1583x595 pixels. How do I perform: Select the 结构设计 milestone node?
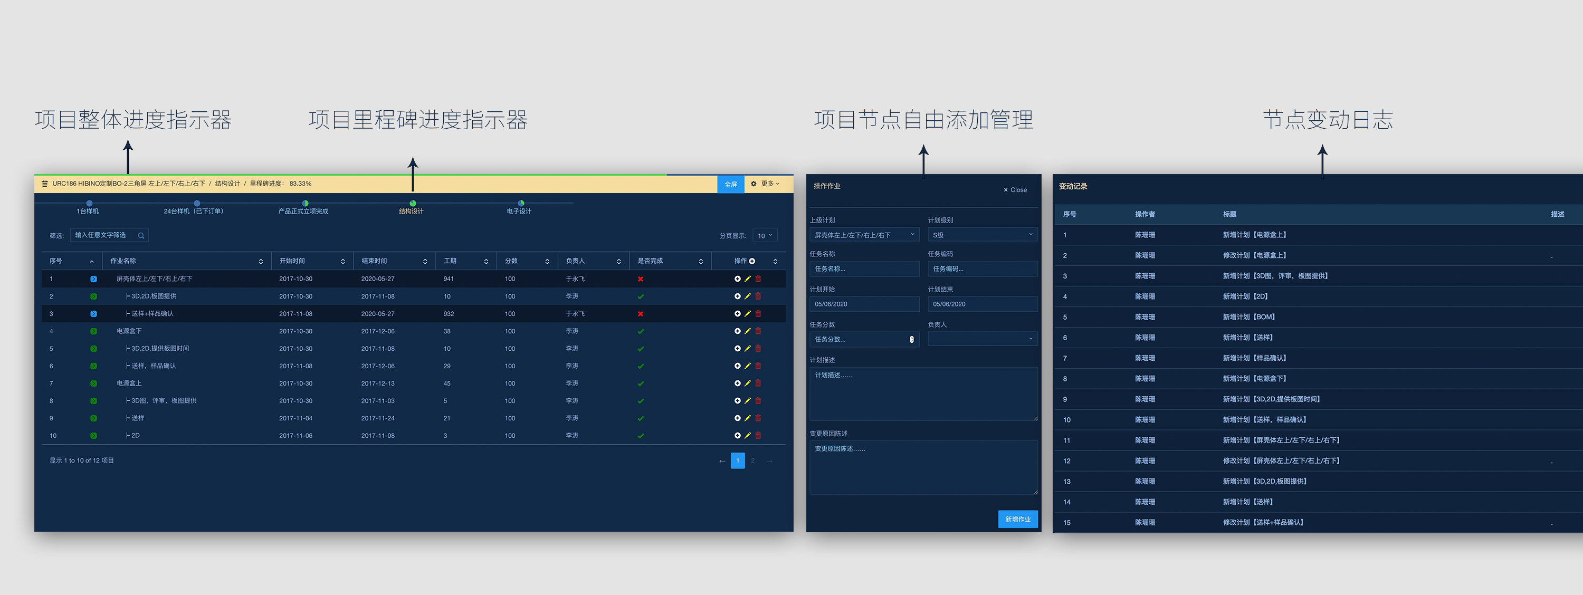412,203
